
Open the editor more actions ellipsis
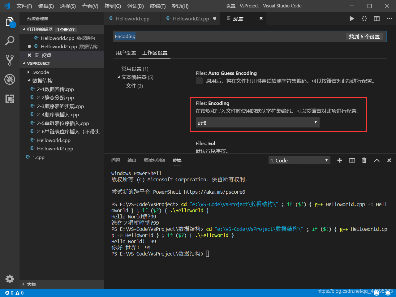click(x=389, y=19)
